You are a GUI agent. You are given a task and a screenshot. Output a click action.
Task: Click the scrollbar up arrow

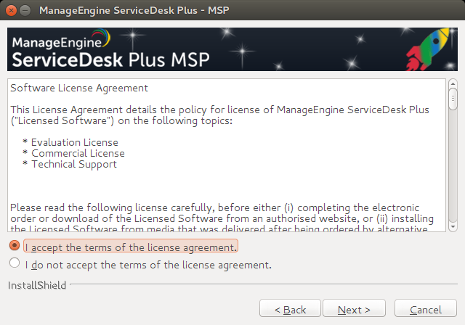pos(453,83)
